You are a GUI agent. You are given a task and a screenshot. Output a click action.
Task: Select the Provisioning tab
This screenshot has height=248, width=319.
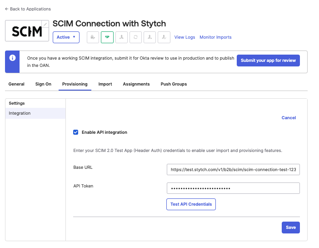pos(75,84)
